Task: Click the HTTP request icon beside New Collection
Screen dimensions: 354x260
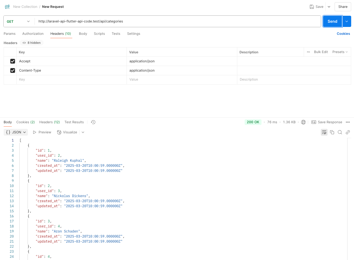Action: (7, 7)
